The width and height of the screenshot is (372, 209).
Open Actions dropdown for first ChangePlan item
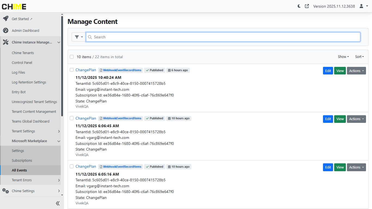coord(356,71)
